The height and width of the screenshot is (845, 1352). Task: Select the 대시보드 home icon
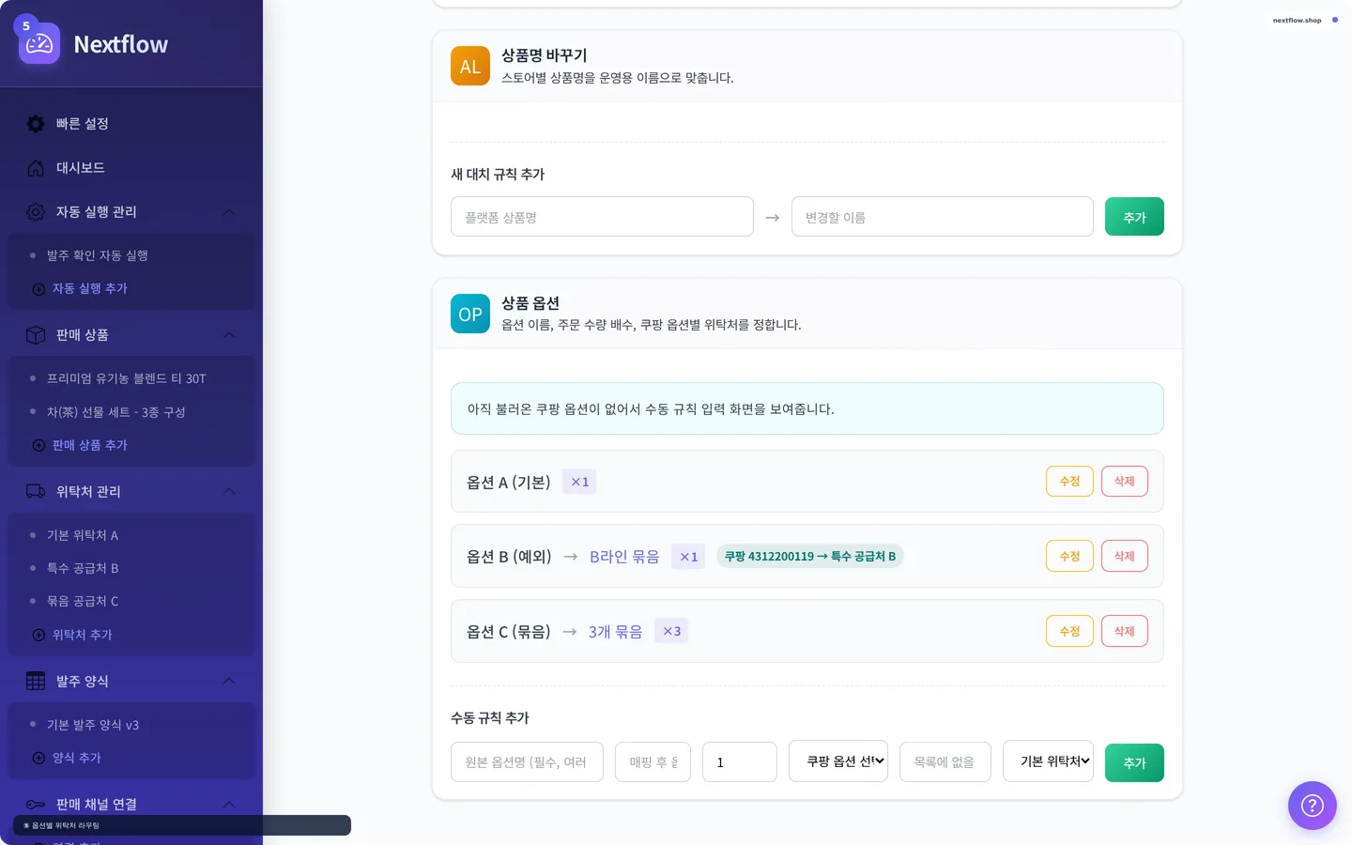pyautogui.click(x=35, y=167)
